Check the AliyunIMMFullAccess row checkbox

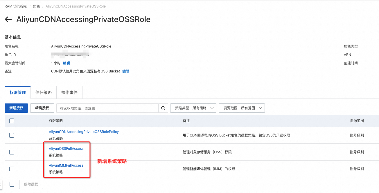[x=12, y=169]
